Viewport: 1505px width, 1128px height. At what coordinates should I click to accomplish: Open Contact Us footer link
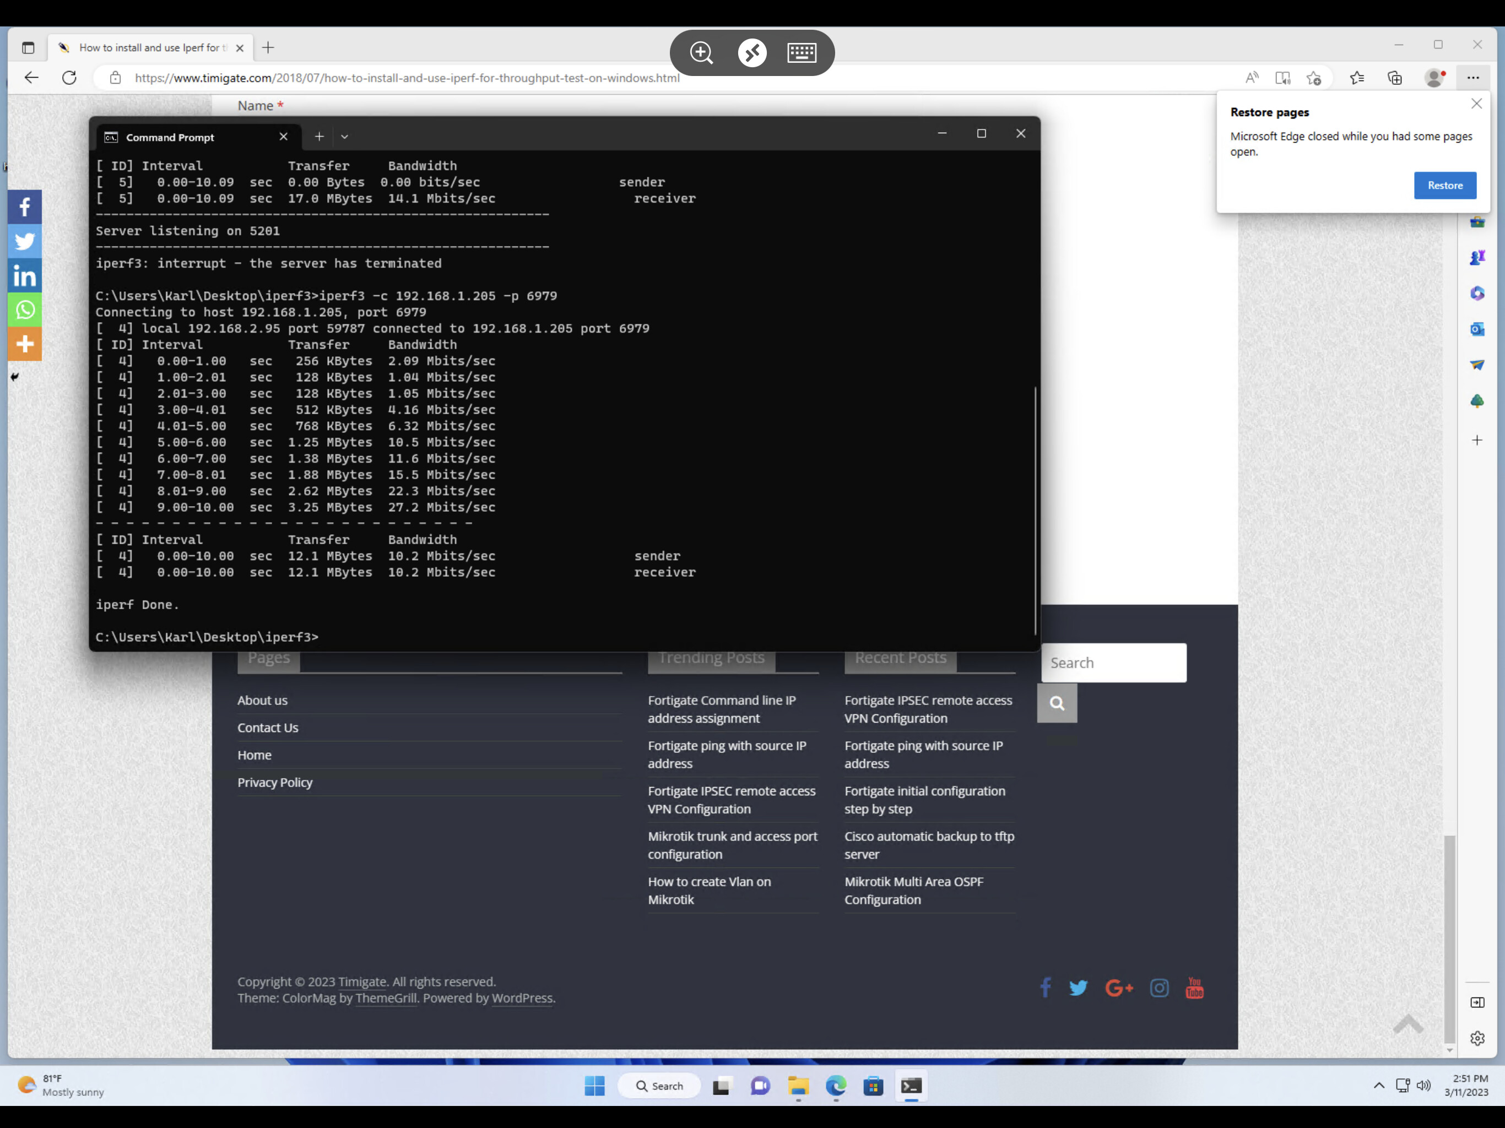tap(267, 727)
